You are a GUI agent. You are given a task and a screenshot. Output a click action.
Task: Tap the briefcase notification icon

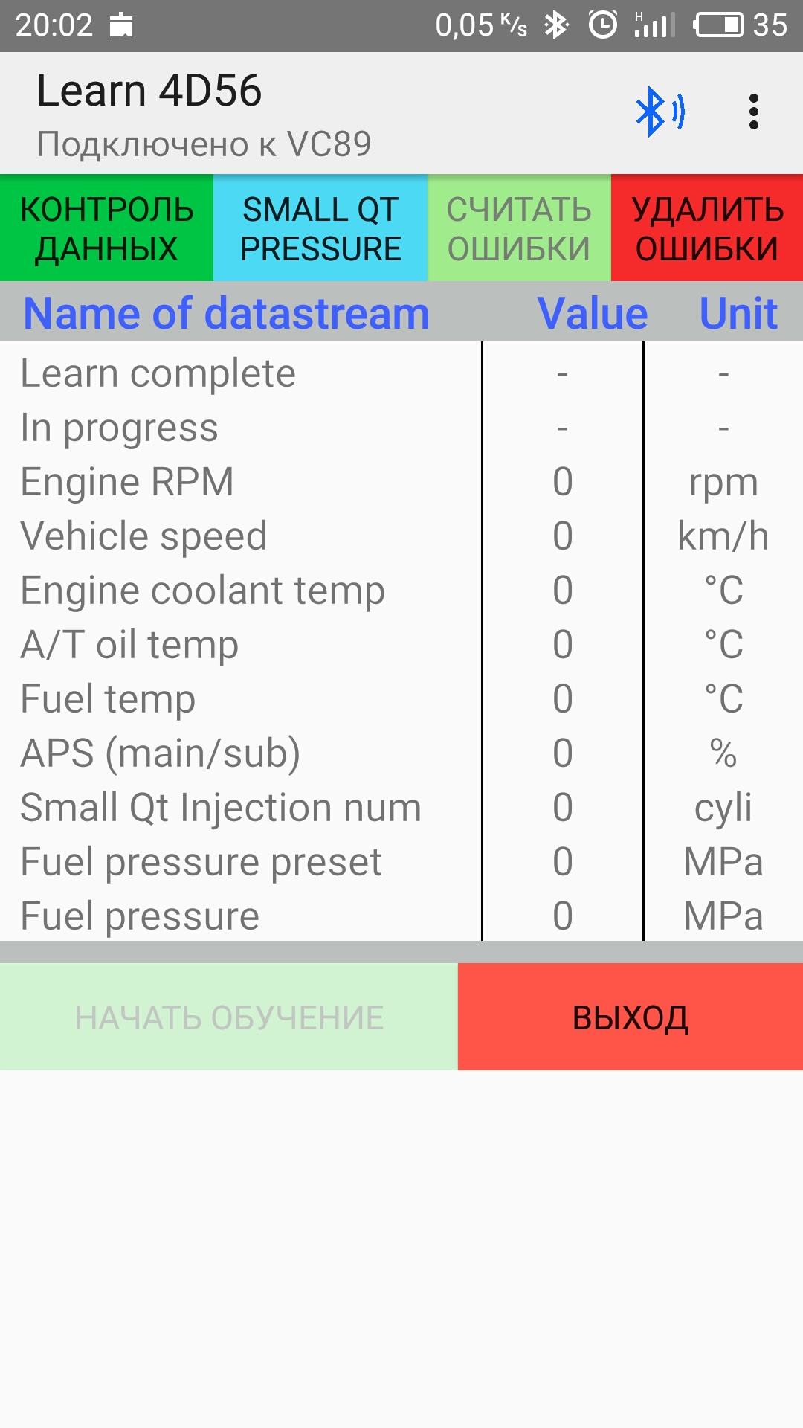[121, 25]
